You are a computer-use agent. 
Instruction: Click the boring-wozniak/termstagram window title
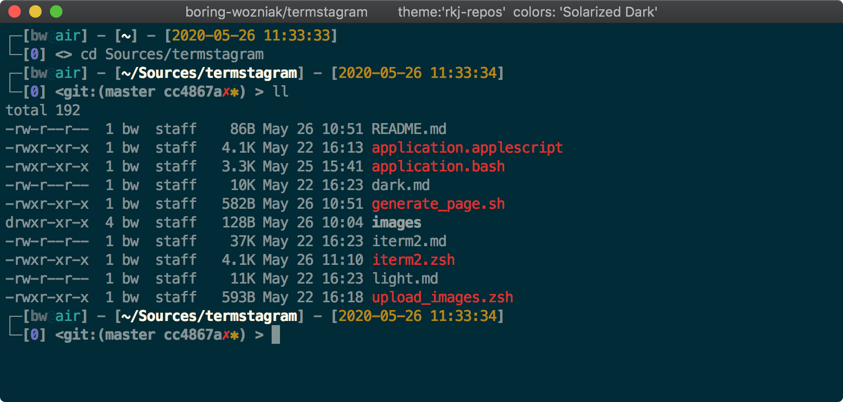(276, 12)
